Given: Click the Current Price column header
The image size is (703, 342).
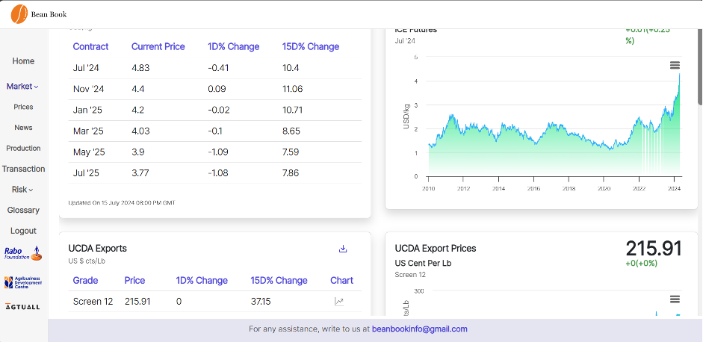Looking at the screenshot, I should tap(158, 46).
